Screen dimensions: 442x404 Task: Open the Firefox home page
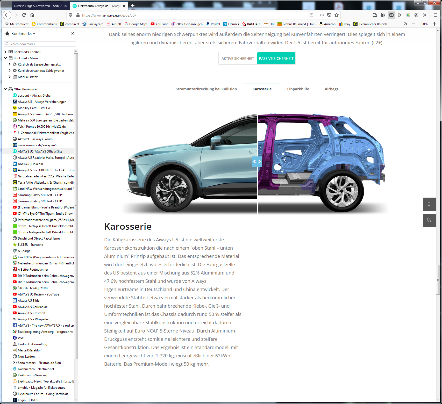(32, 15)
